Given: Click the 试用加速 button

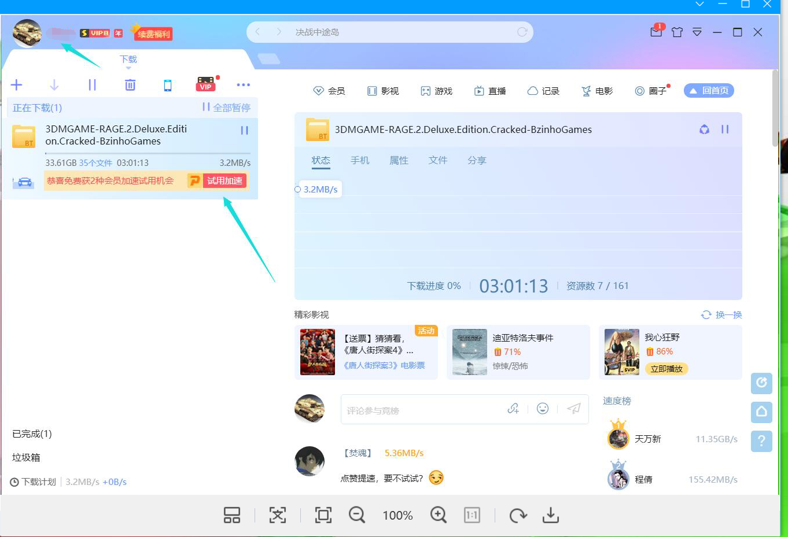Looking at the screenshot, I should [x=224, y=180].
